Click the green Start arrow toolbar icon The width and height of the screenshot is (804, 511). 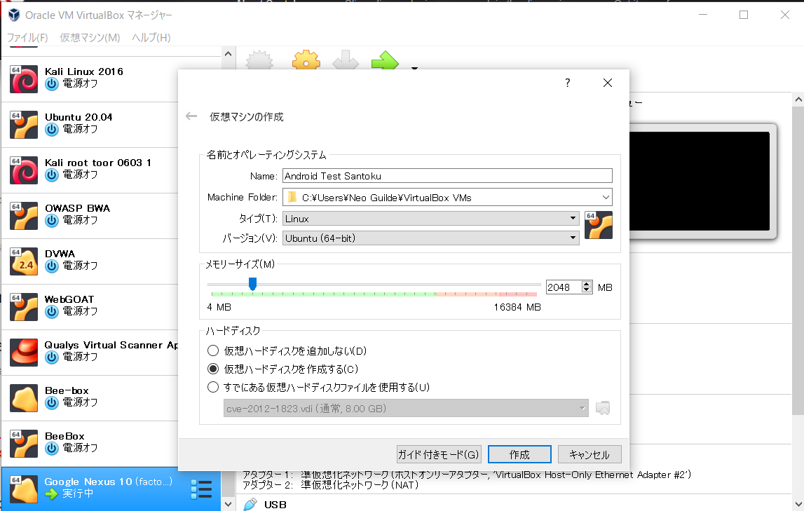[x=385, y=60]
